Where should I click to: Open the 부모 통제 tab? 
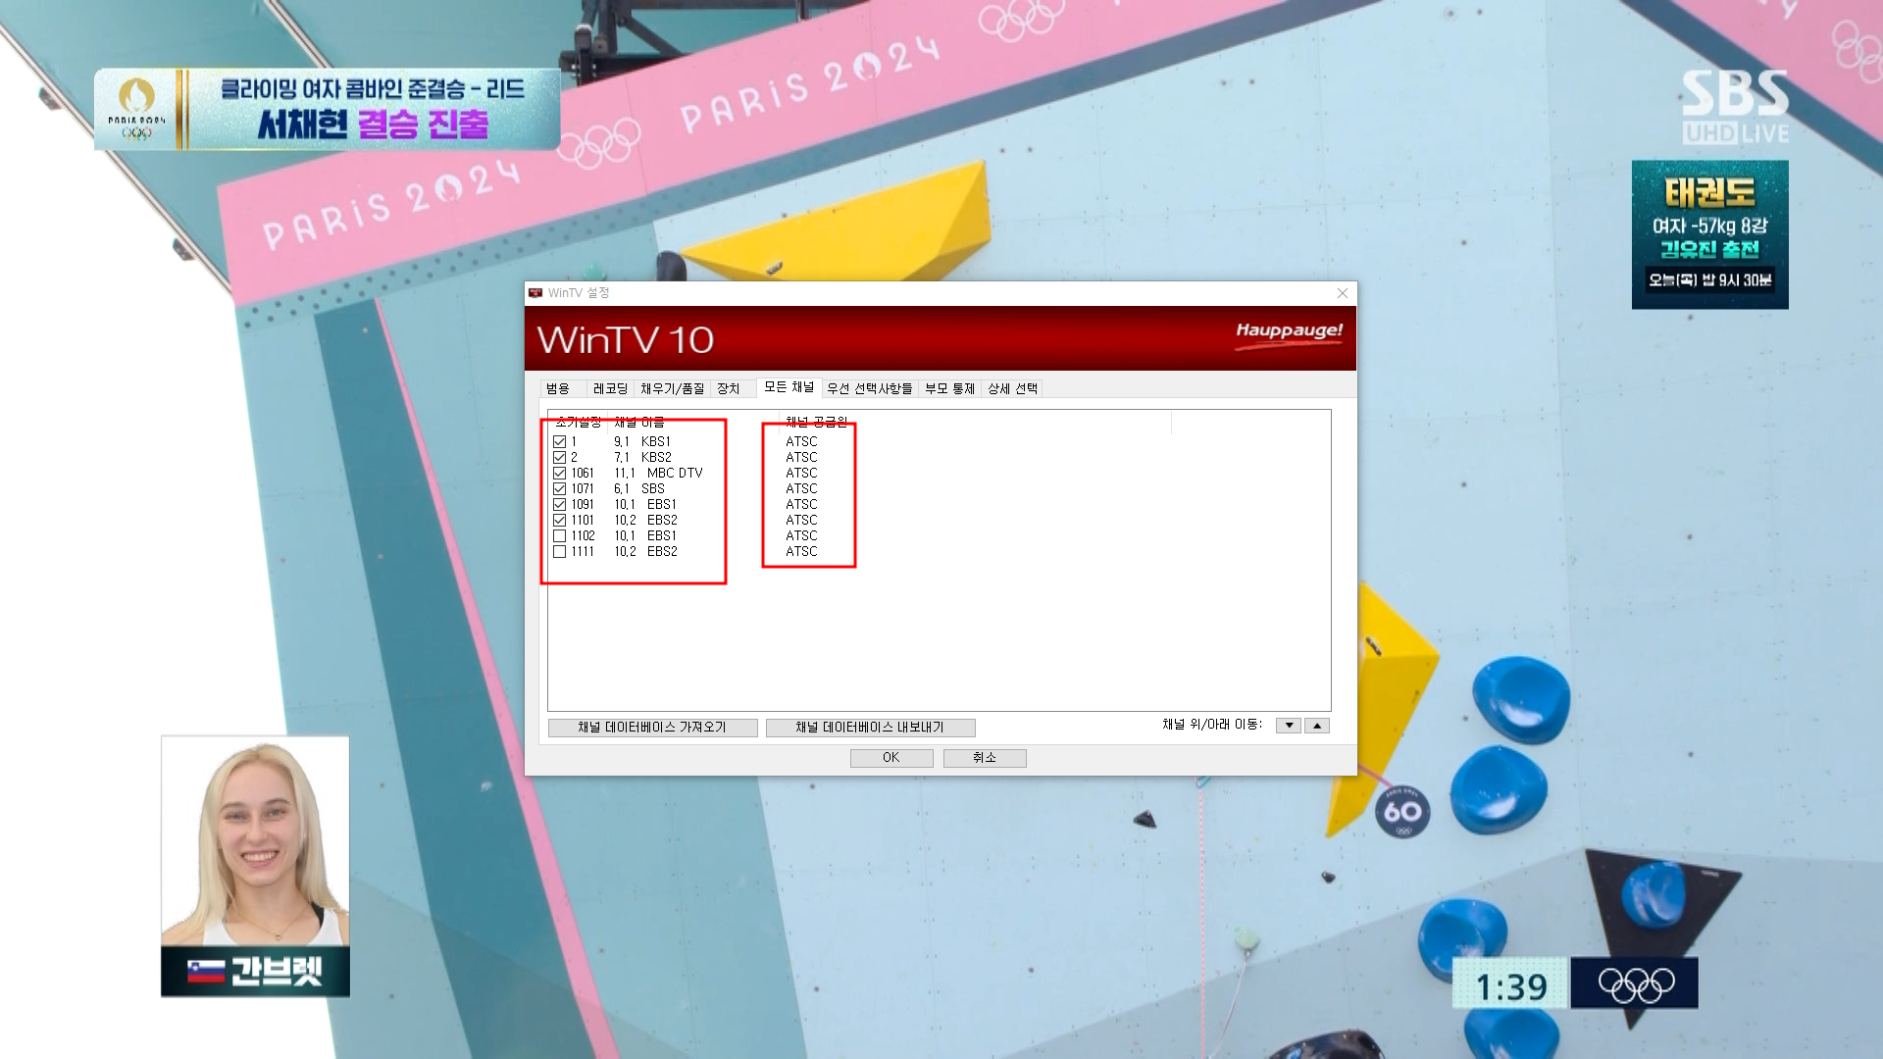[x=949, y=389]
